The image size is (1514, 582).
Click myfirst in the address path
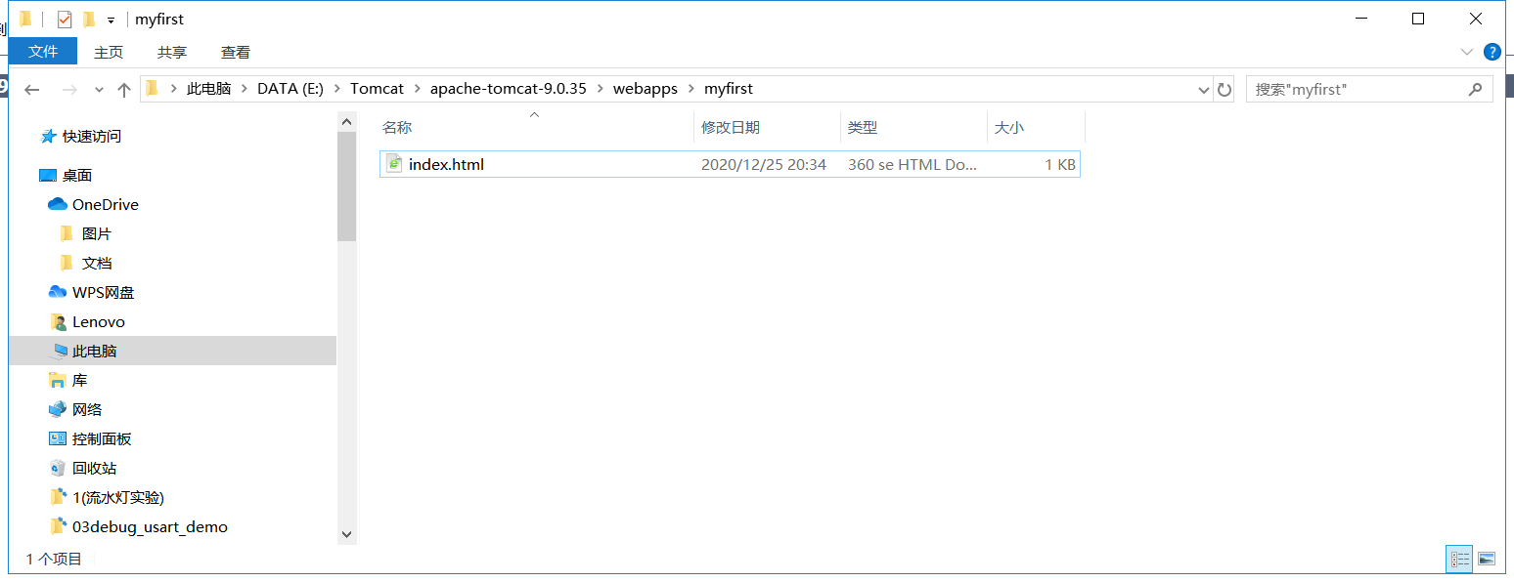point(729,89)
